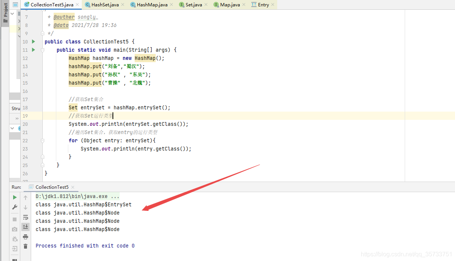Select CollectionTest5 run tab
The image size is (455, 261).
click(52, 187)
